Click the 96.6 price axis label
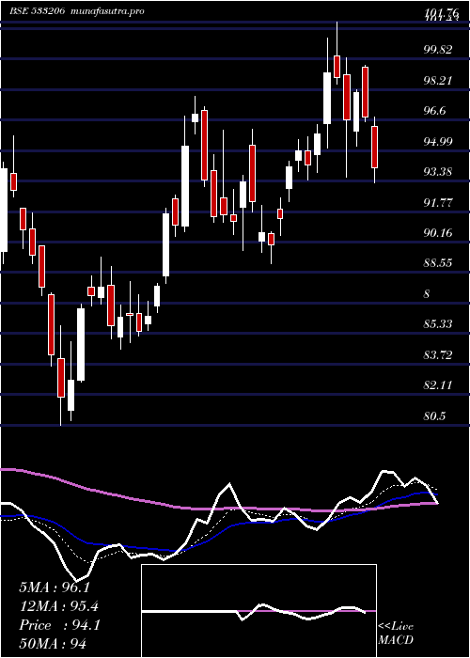 coord(436,110)
